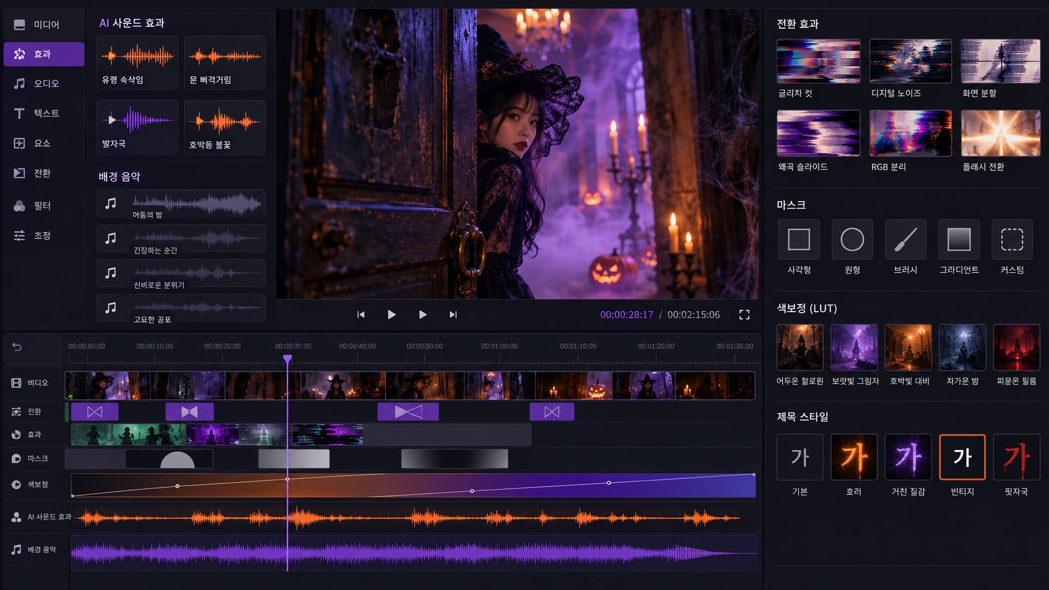Select the 고요한 공포 background track
The image size is (1049, 590).
pyautogui.click(x=181, y=308)
